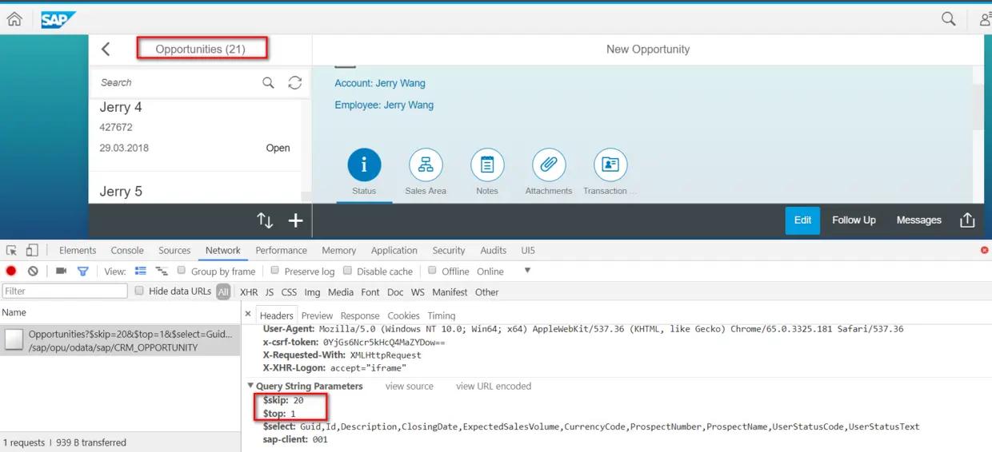Switch to Performance DevTools tab
The width and height of the screenshot is (992, 452).
(x=282, y=250)
